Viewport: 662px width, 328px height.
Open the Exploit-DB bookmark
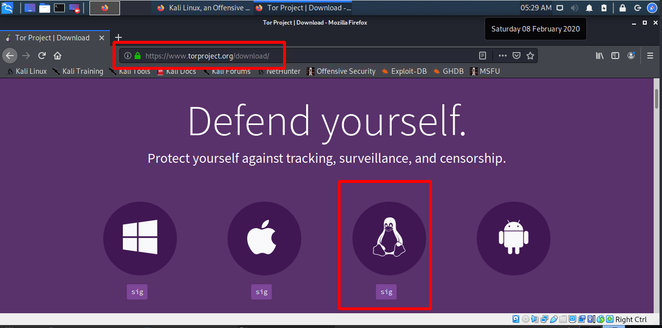pyautogui.click(x=404, y=71)
